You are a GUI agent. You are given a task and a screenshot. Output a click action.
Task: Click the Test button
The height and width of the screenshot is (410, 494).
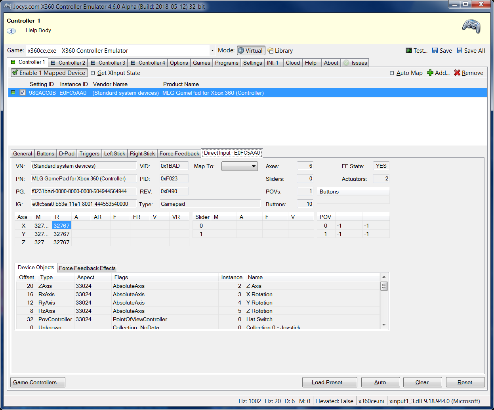tap(416, 51)
